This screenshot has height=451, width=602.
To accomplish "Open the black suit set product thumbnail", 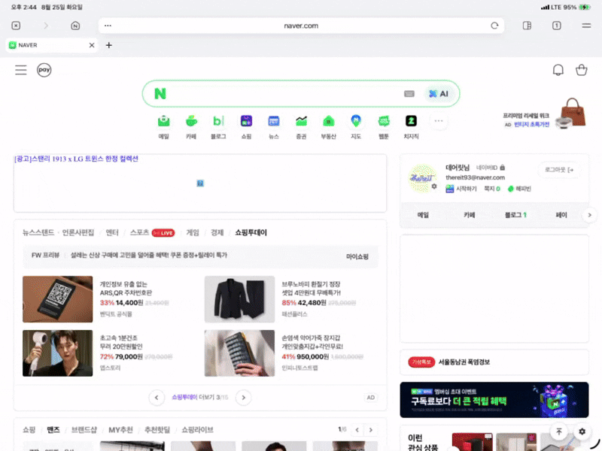I will 239,299.
